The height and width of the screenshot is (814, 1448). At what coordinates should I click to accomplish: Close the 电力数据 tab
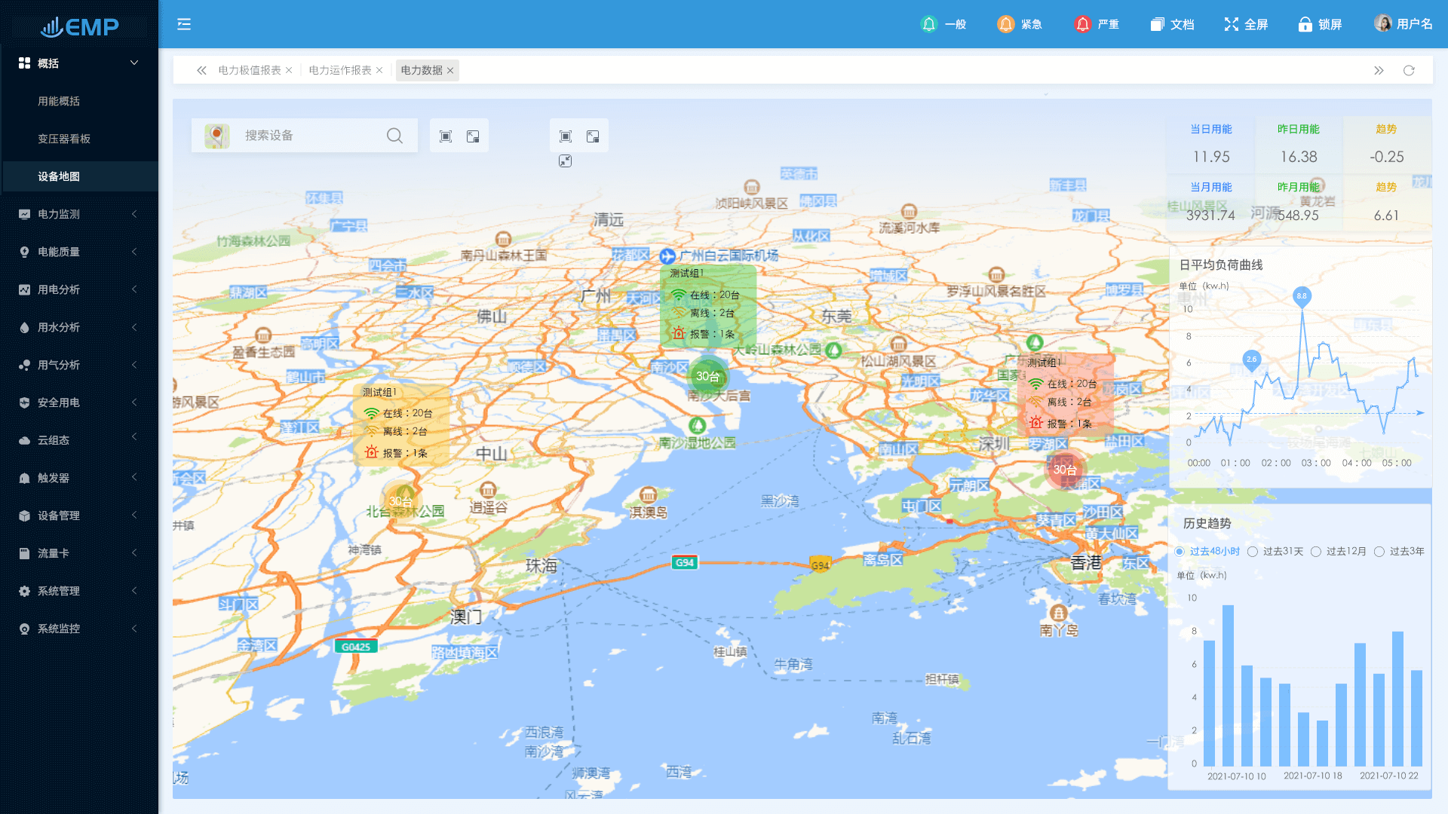pos(450,70)
